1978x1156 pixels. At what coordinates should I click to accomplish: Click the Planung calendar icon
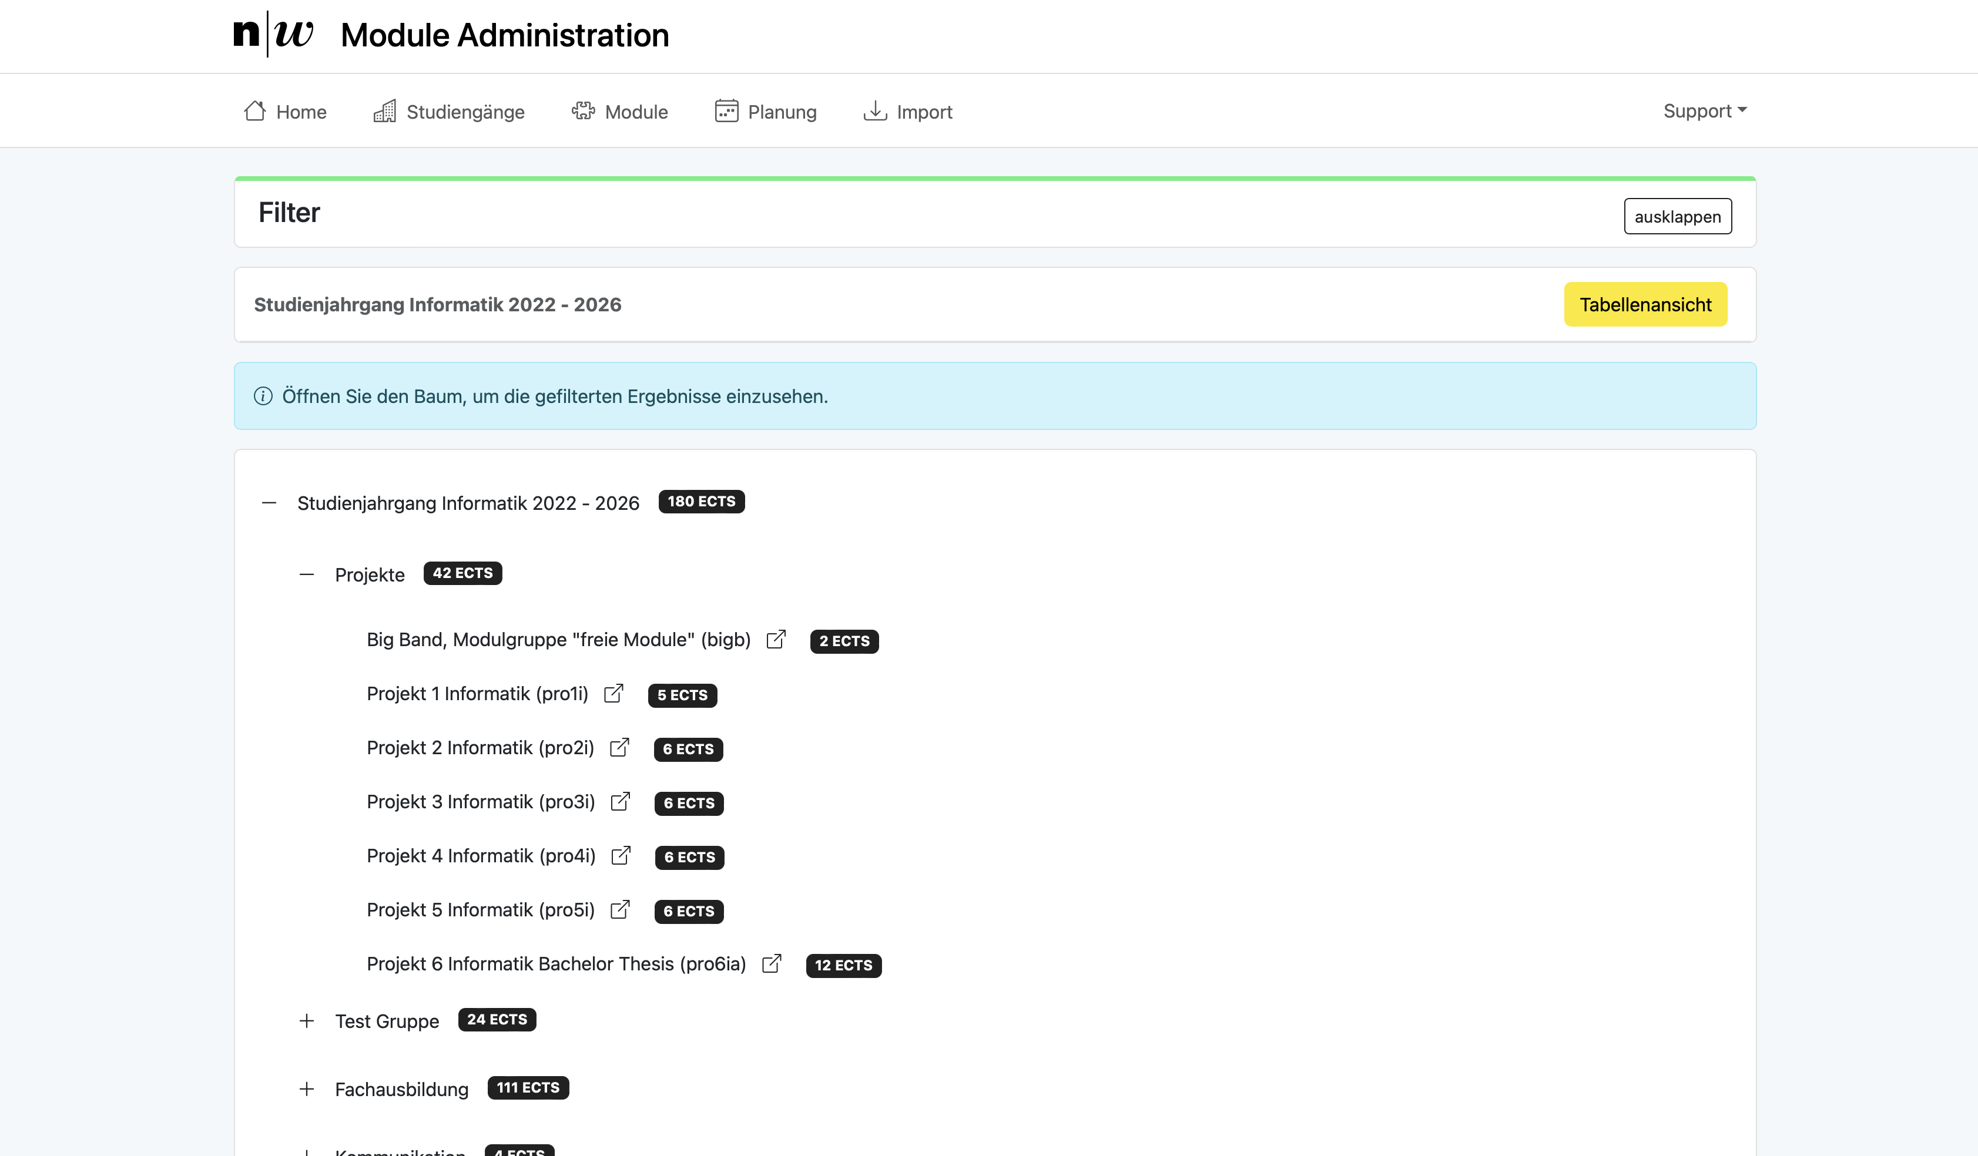727,110
